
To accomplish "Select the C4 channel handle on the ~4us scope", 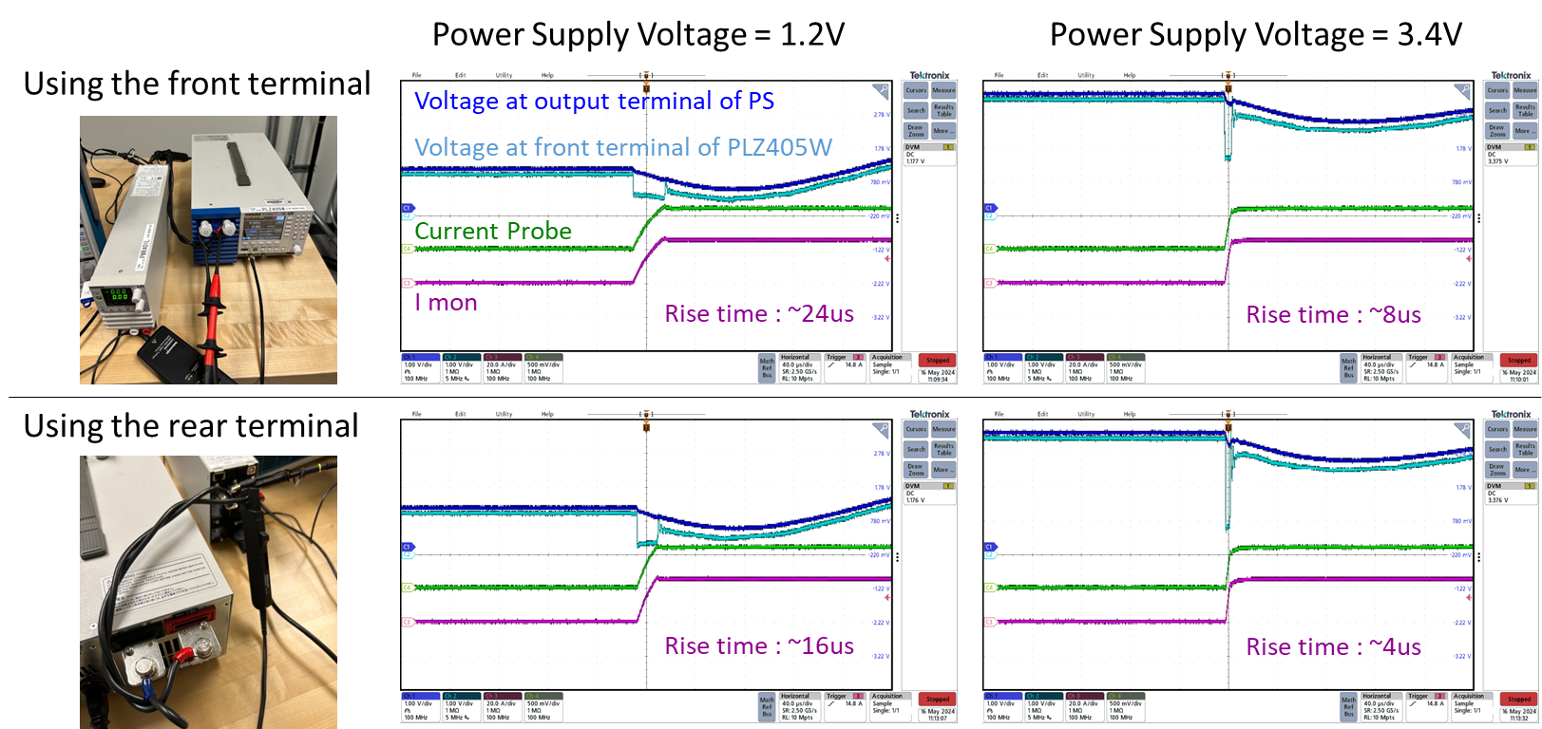I will 989,588.
